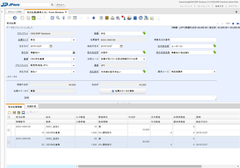Expand the 伝票タイプ dropdown

click(74, 40)
